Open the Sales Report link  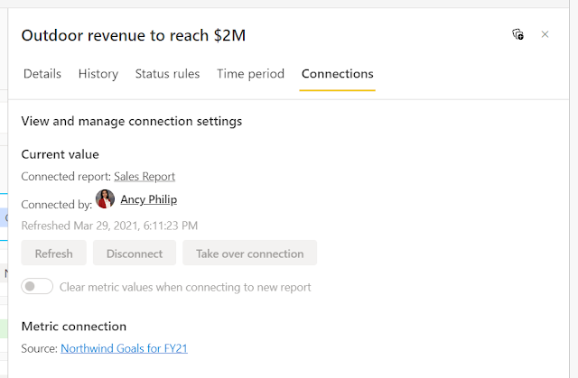(144, 177)
